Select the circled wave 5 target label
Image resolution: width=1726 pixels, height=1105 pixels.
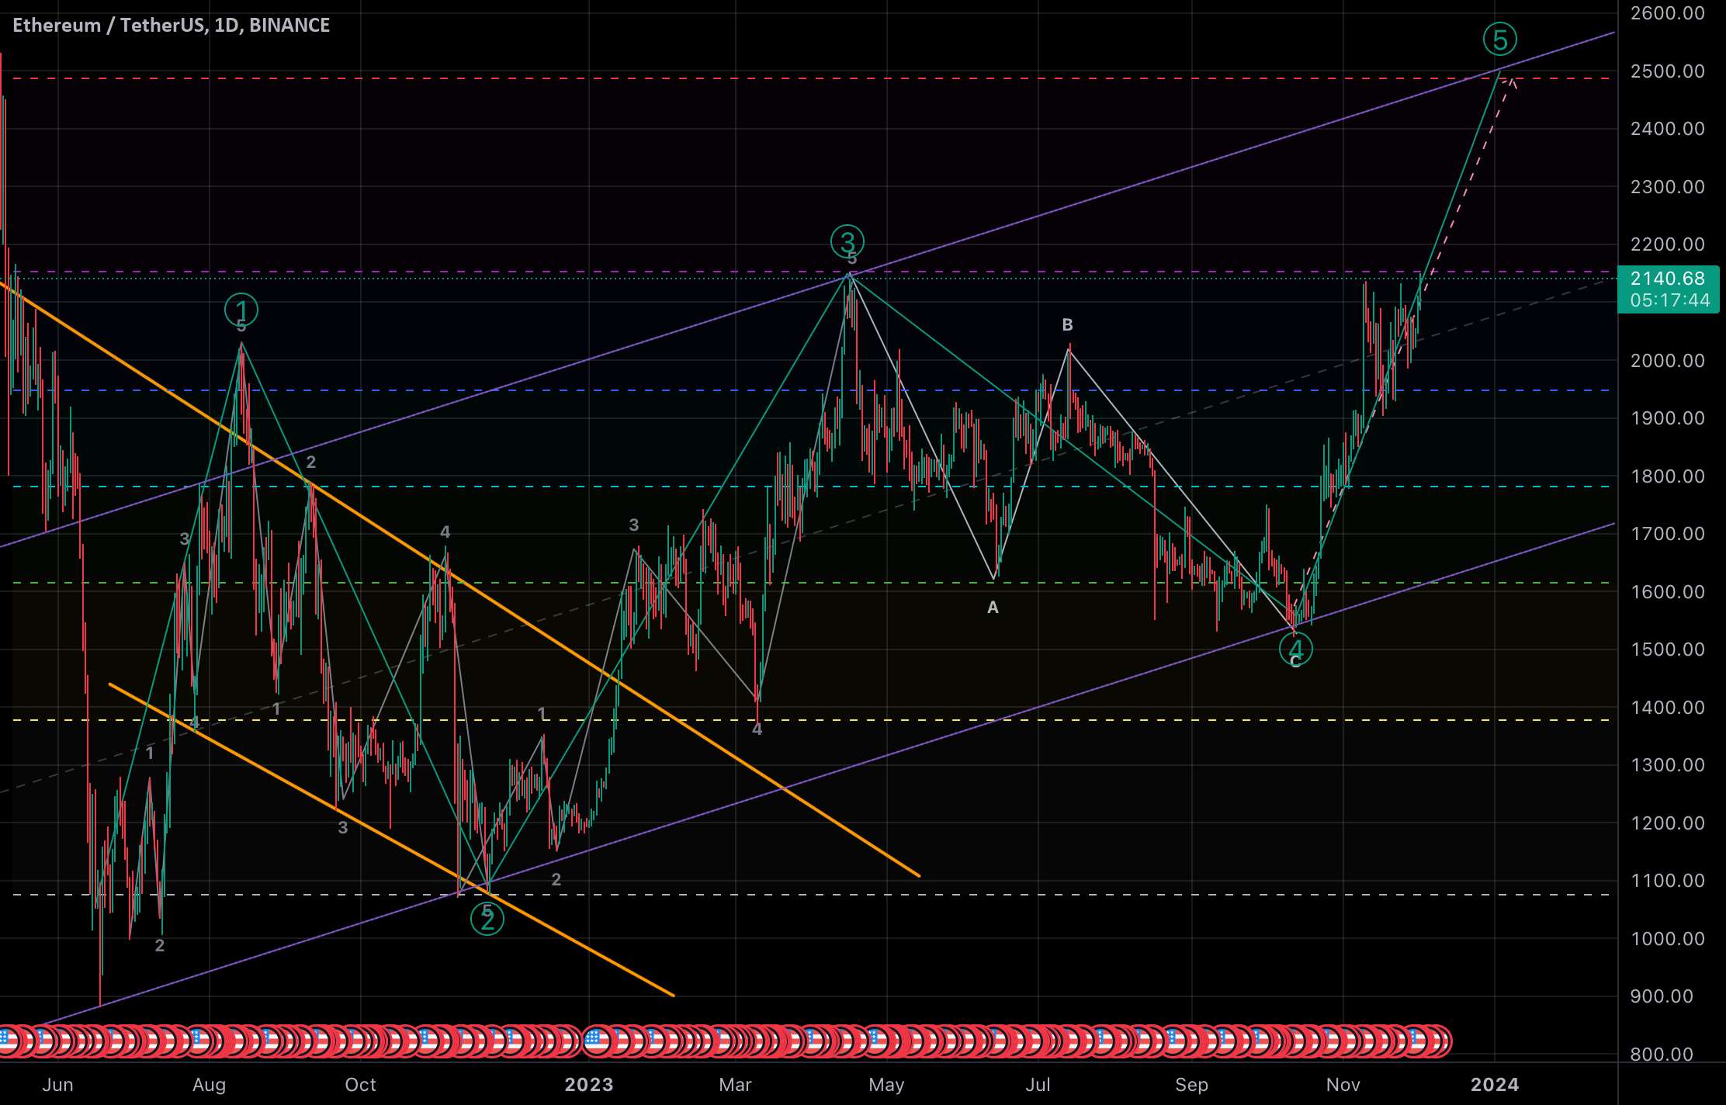(x=1499, y=39)
